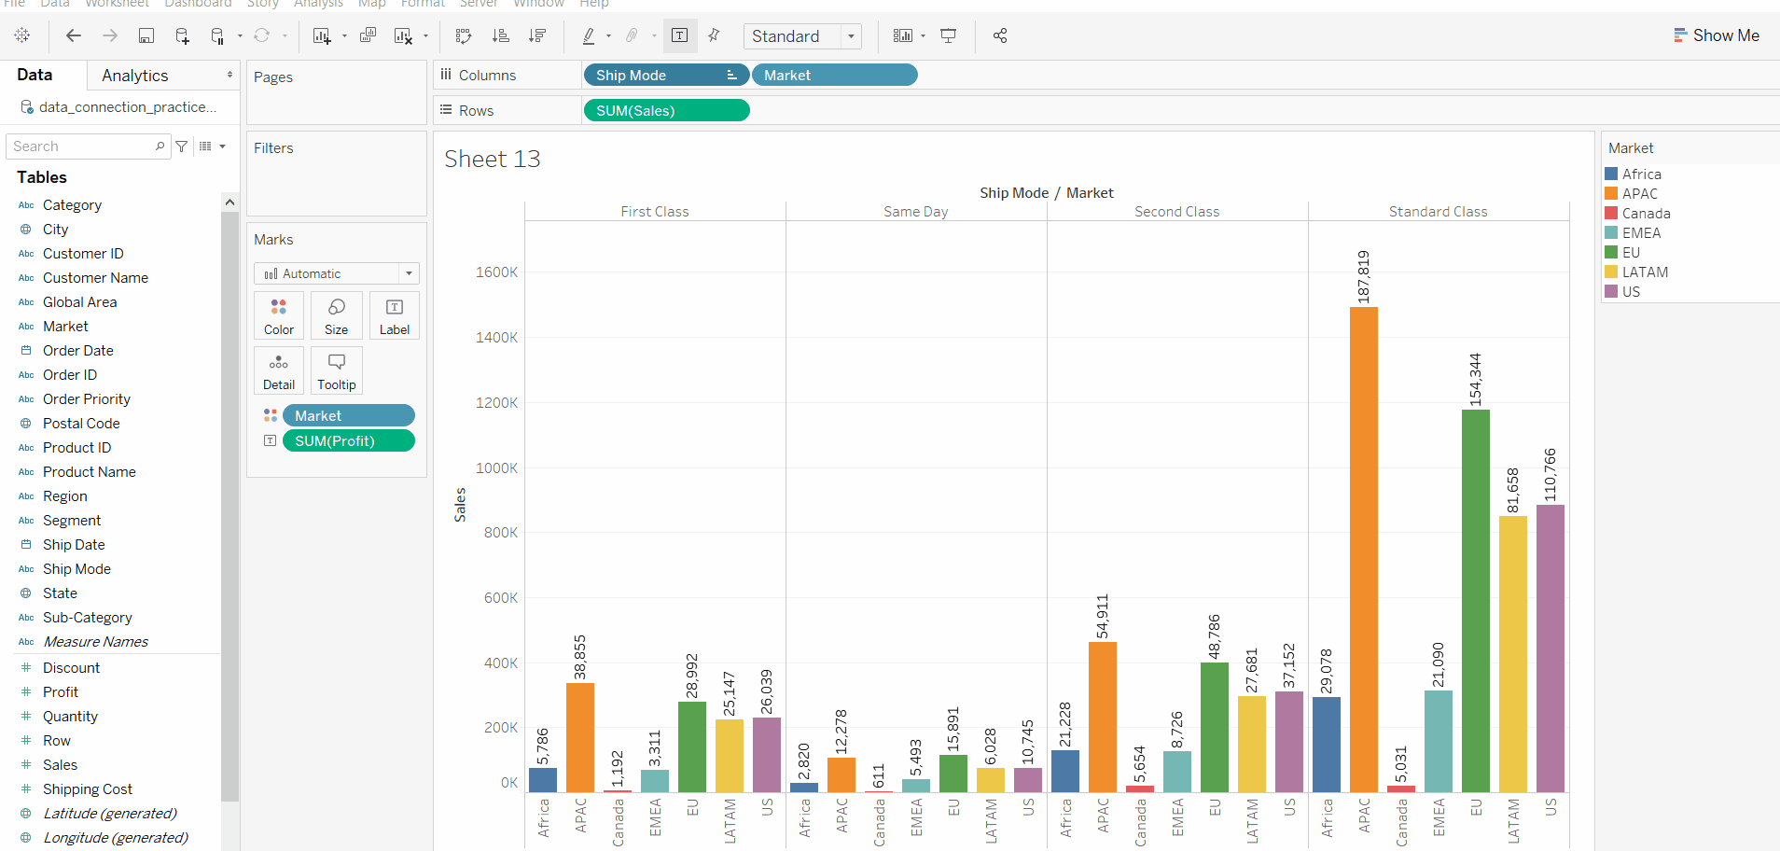The width and height of the screenshot is (1780, 851).
Task: Open the Size shelf on Marks card
Action: click(335, 314)
